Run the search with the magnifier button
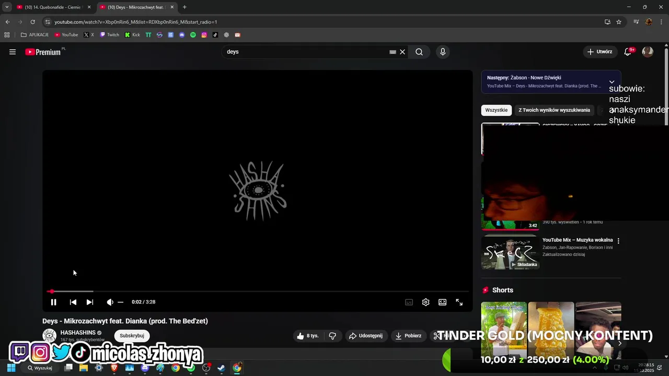Viewport: 669px width, 376px height. [419, 52]
